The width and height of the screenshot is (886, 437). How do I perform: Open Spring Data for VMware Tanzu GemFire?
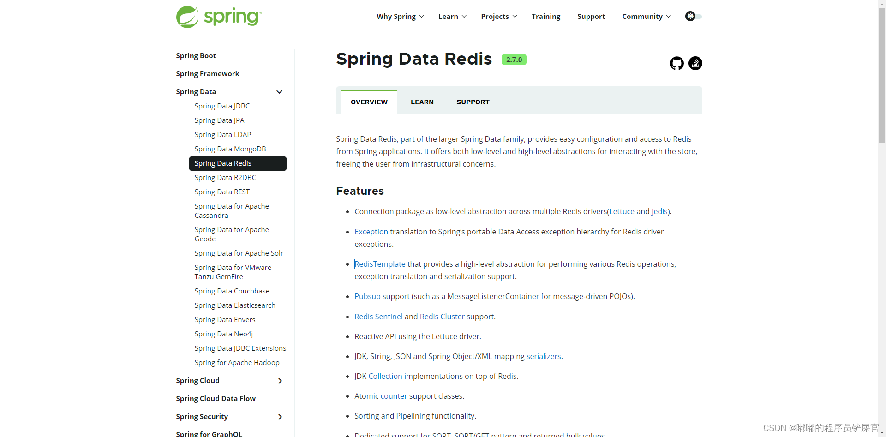click(233, 272)
